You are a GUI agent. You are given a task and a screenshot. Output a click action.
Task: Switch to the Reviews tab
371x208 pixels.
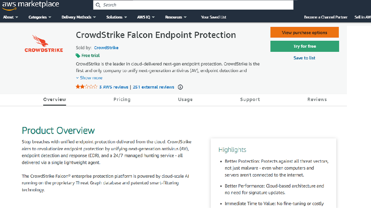pos(317,99)
